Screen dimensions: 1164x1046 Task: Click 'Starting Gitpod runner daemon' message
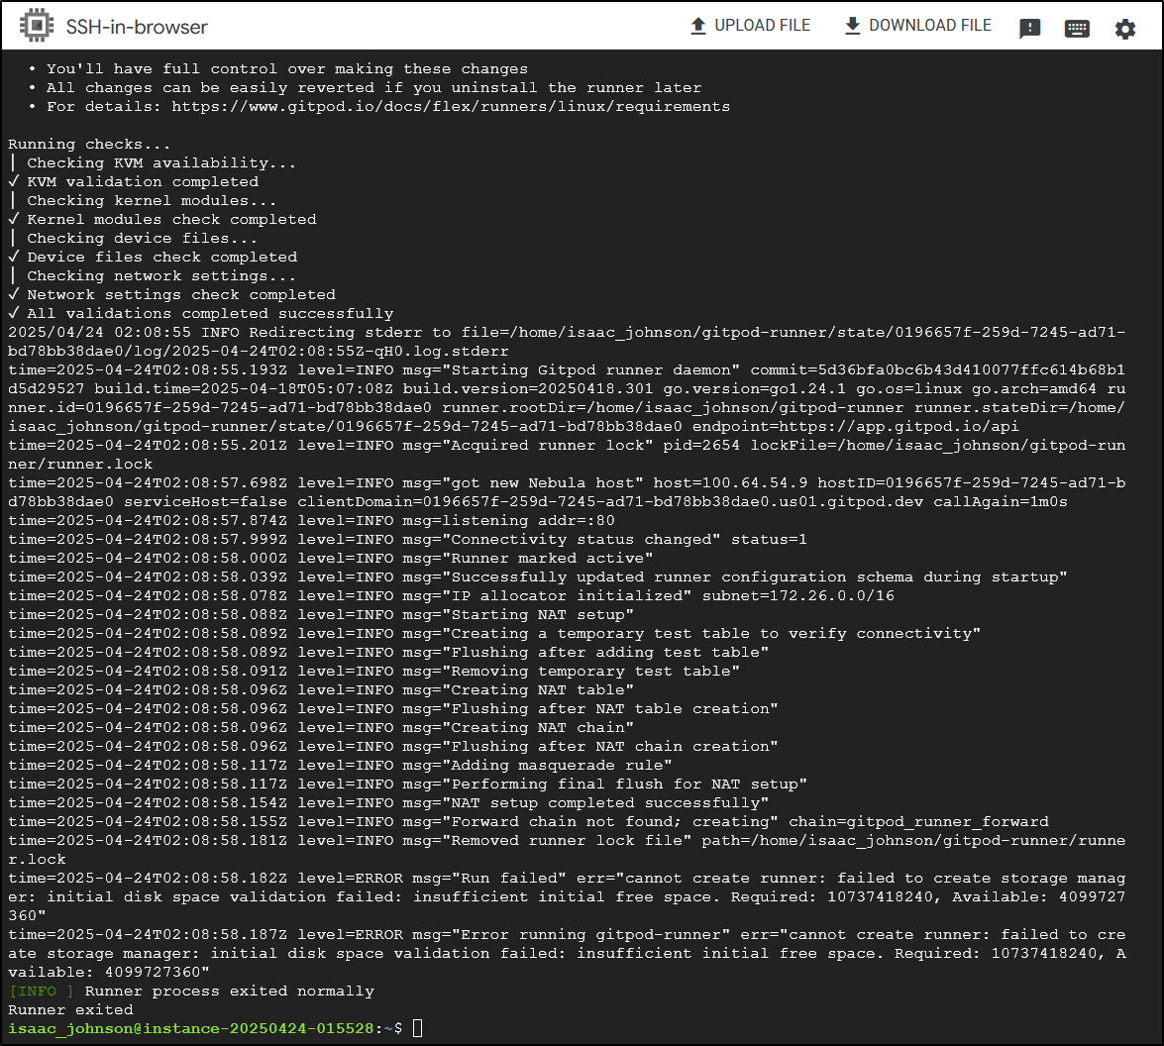[x=590, y=369]
